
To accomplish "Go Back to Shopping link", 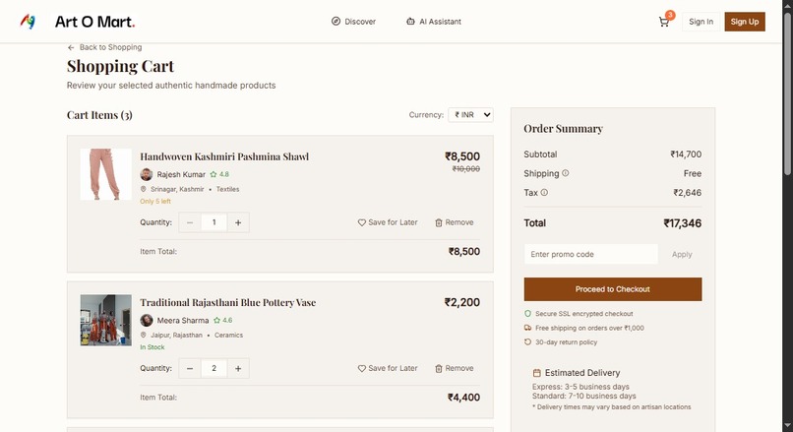I will [104, 47].
